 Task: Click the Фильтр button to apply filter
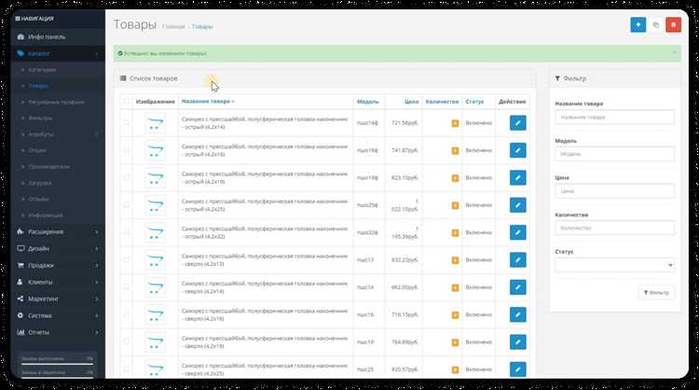pyautogui.click(x=655, y=292)
